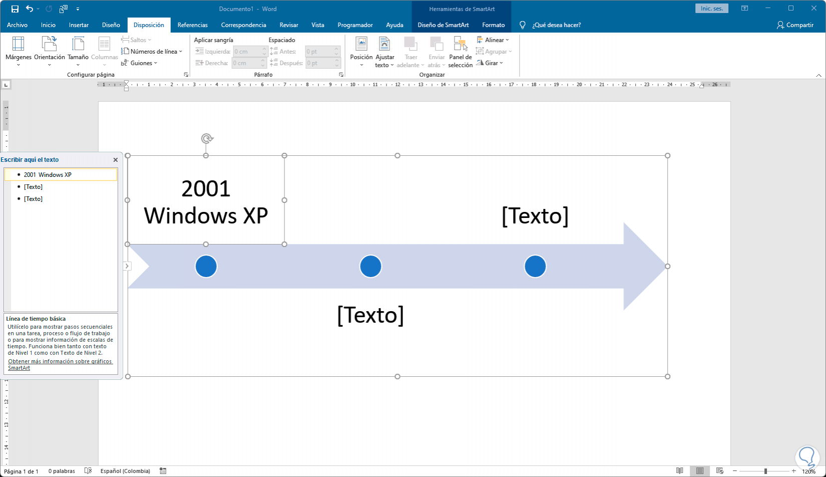Collapse the ribbon with the up chevron
This screenshot has height=477, width=826.
818,75
